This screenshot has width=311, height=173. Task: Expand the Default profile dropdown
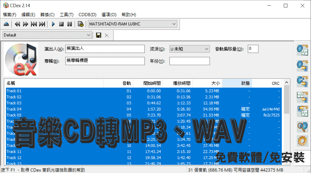[x=89, y=35]
